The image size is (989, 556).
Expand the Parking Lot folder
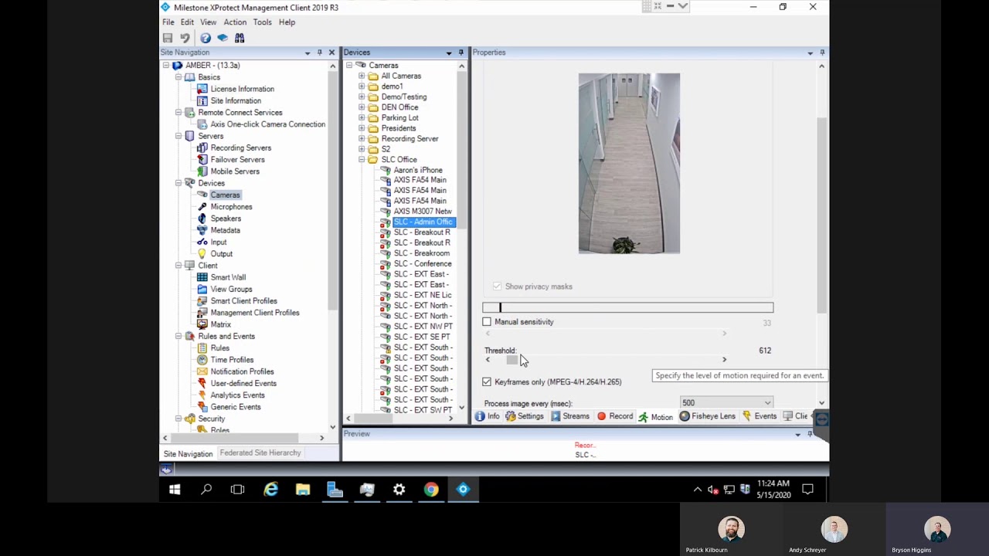[361, 118]
